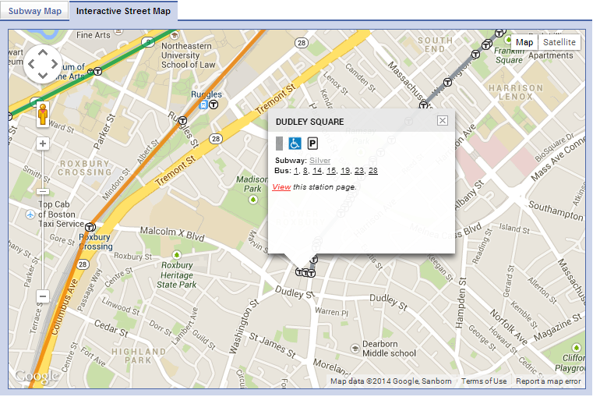Viewport: 593px width, 397px height.
Task: Click the South End neighborhood label
Action: 435,44
